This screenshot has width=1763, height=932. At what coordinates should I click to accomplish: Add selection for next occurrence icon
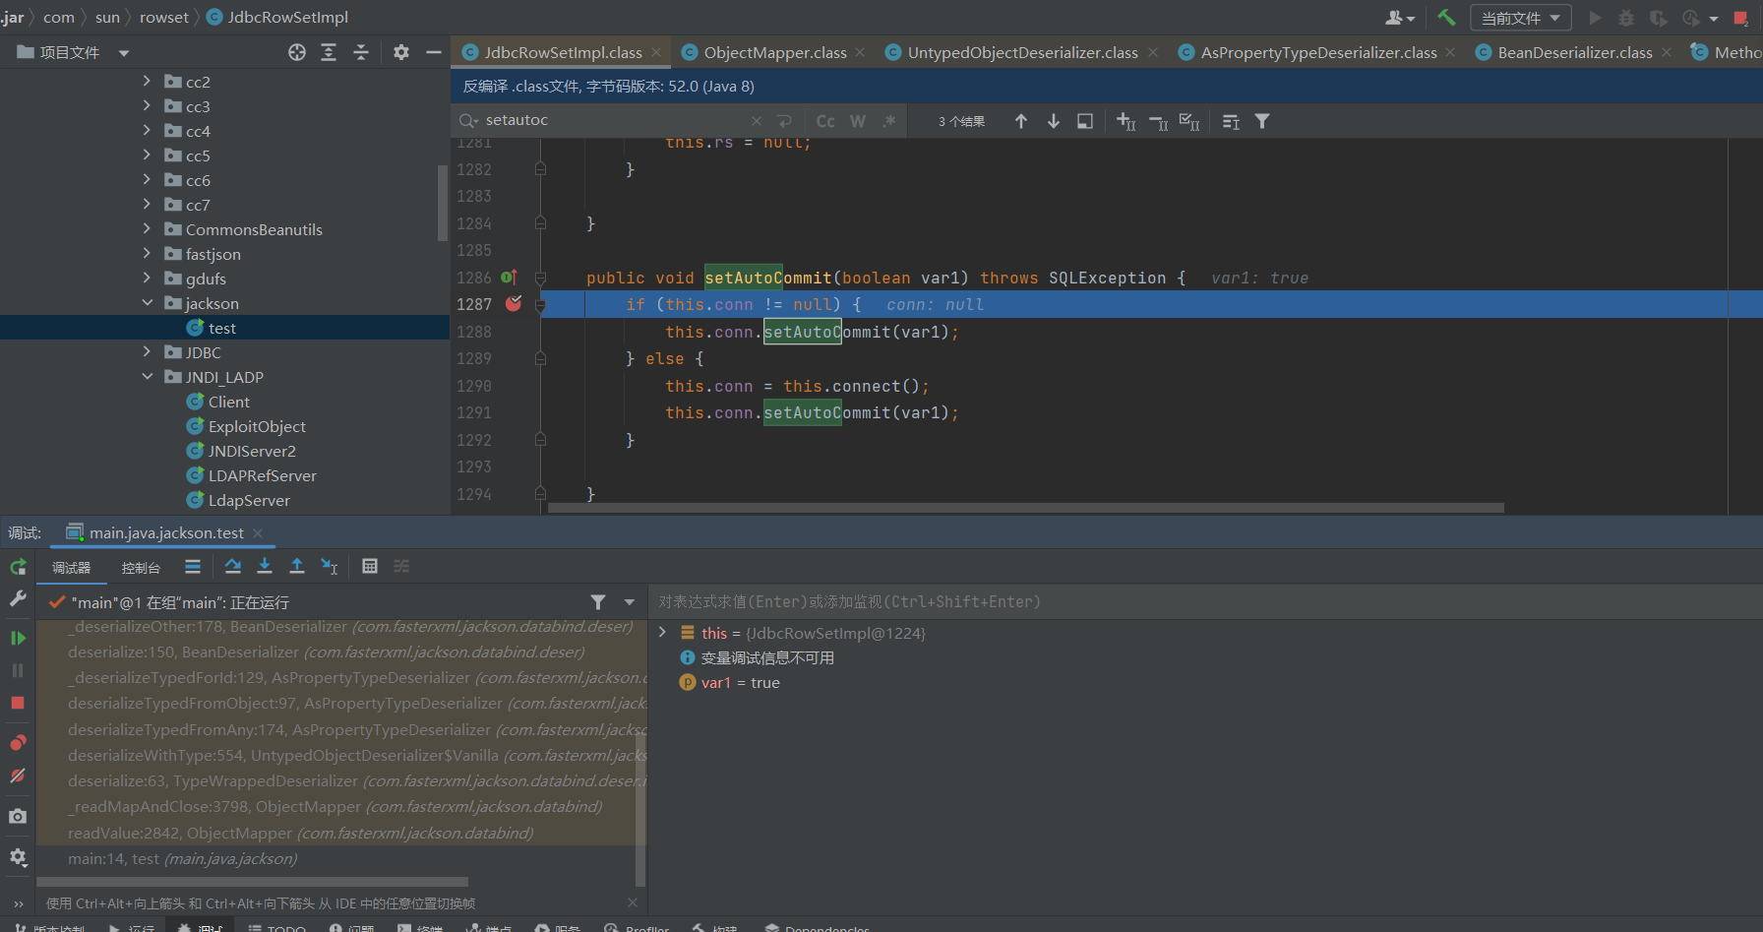(1126, 121)
